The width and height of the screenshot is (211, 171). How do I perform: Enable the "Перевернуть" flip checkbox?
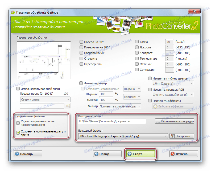tap(81, 64)
